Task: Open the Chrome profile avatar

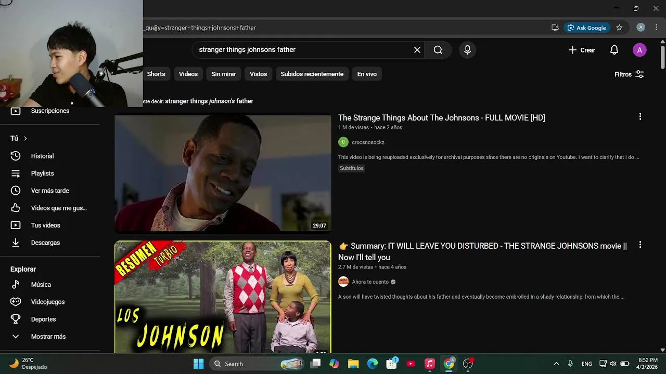Action: tap(641, 28)
